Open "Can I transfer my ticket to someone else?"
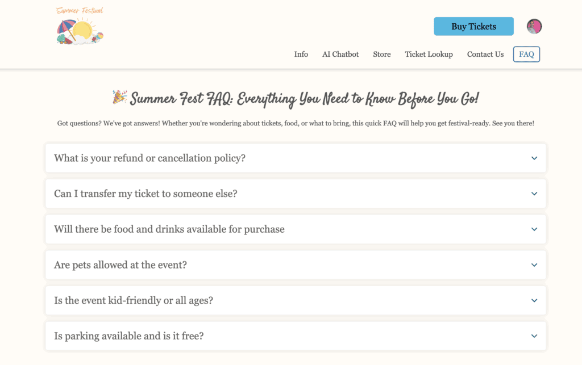Image resolution: width=582 pixels, height=365 pixels. (145, 194)
